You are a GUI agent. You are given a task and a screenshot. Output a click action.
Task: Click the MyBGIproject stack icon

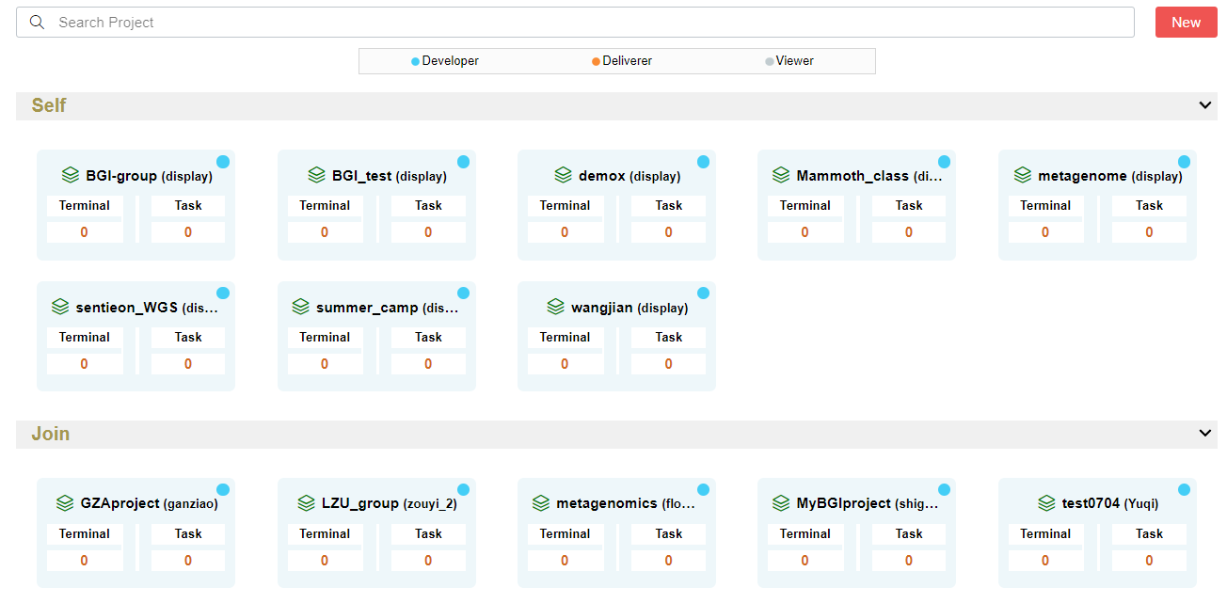[x=781, y=503]
